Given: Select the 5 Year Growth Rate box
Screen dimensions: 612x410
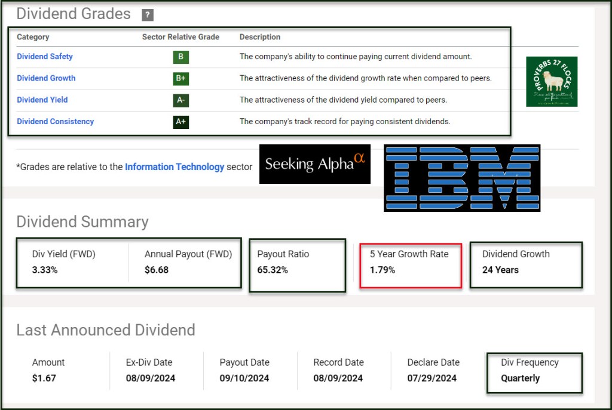Looking at the screenshot, I should point(411,266).
